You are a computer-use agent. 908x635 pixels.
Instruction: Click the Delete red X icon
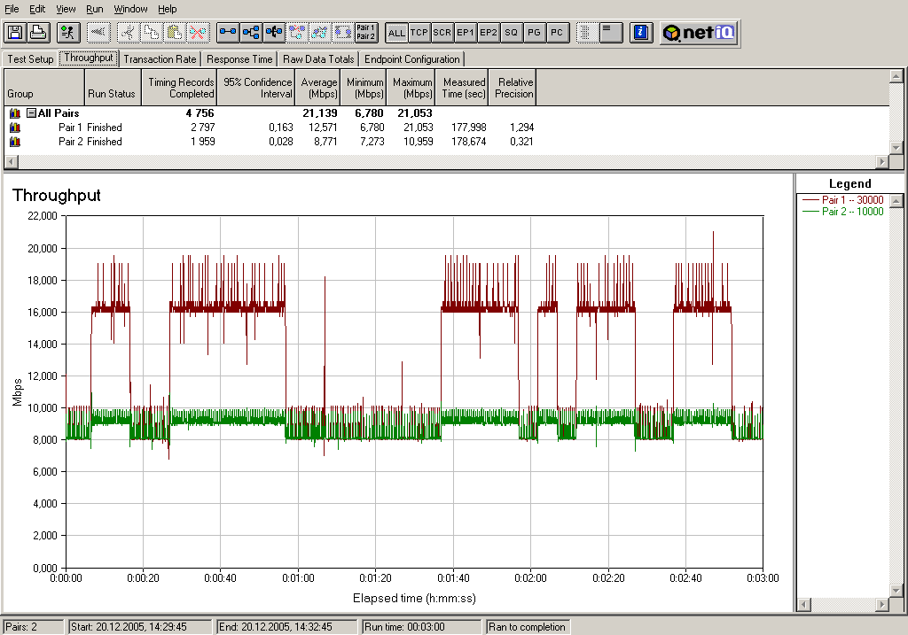click(198, 33)
